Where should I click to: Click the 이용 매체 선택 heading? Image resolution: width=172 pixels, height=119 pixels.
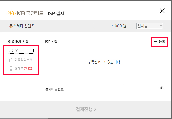[x=18, y=42]
